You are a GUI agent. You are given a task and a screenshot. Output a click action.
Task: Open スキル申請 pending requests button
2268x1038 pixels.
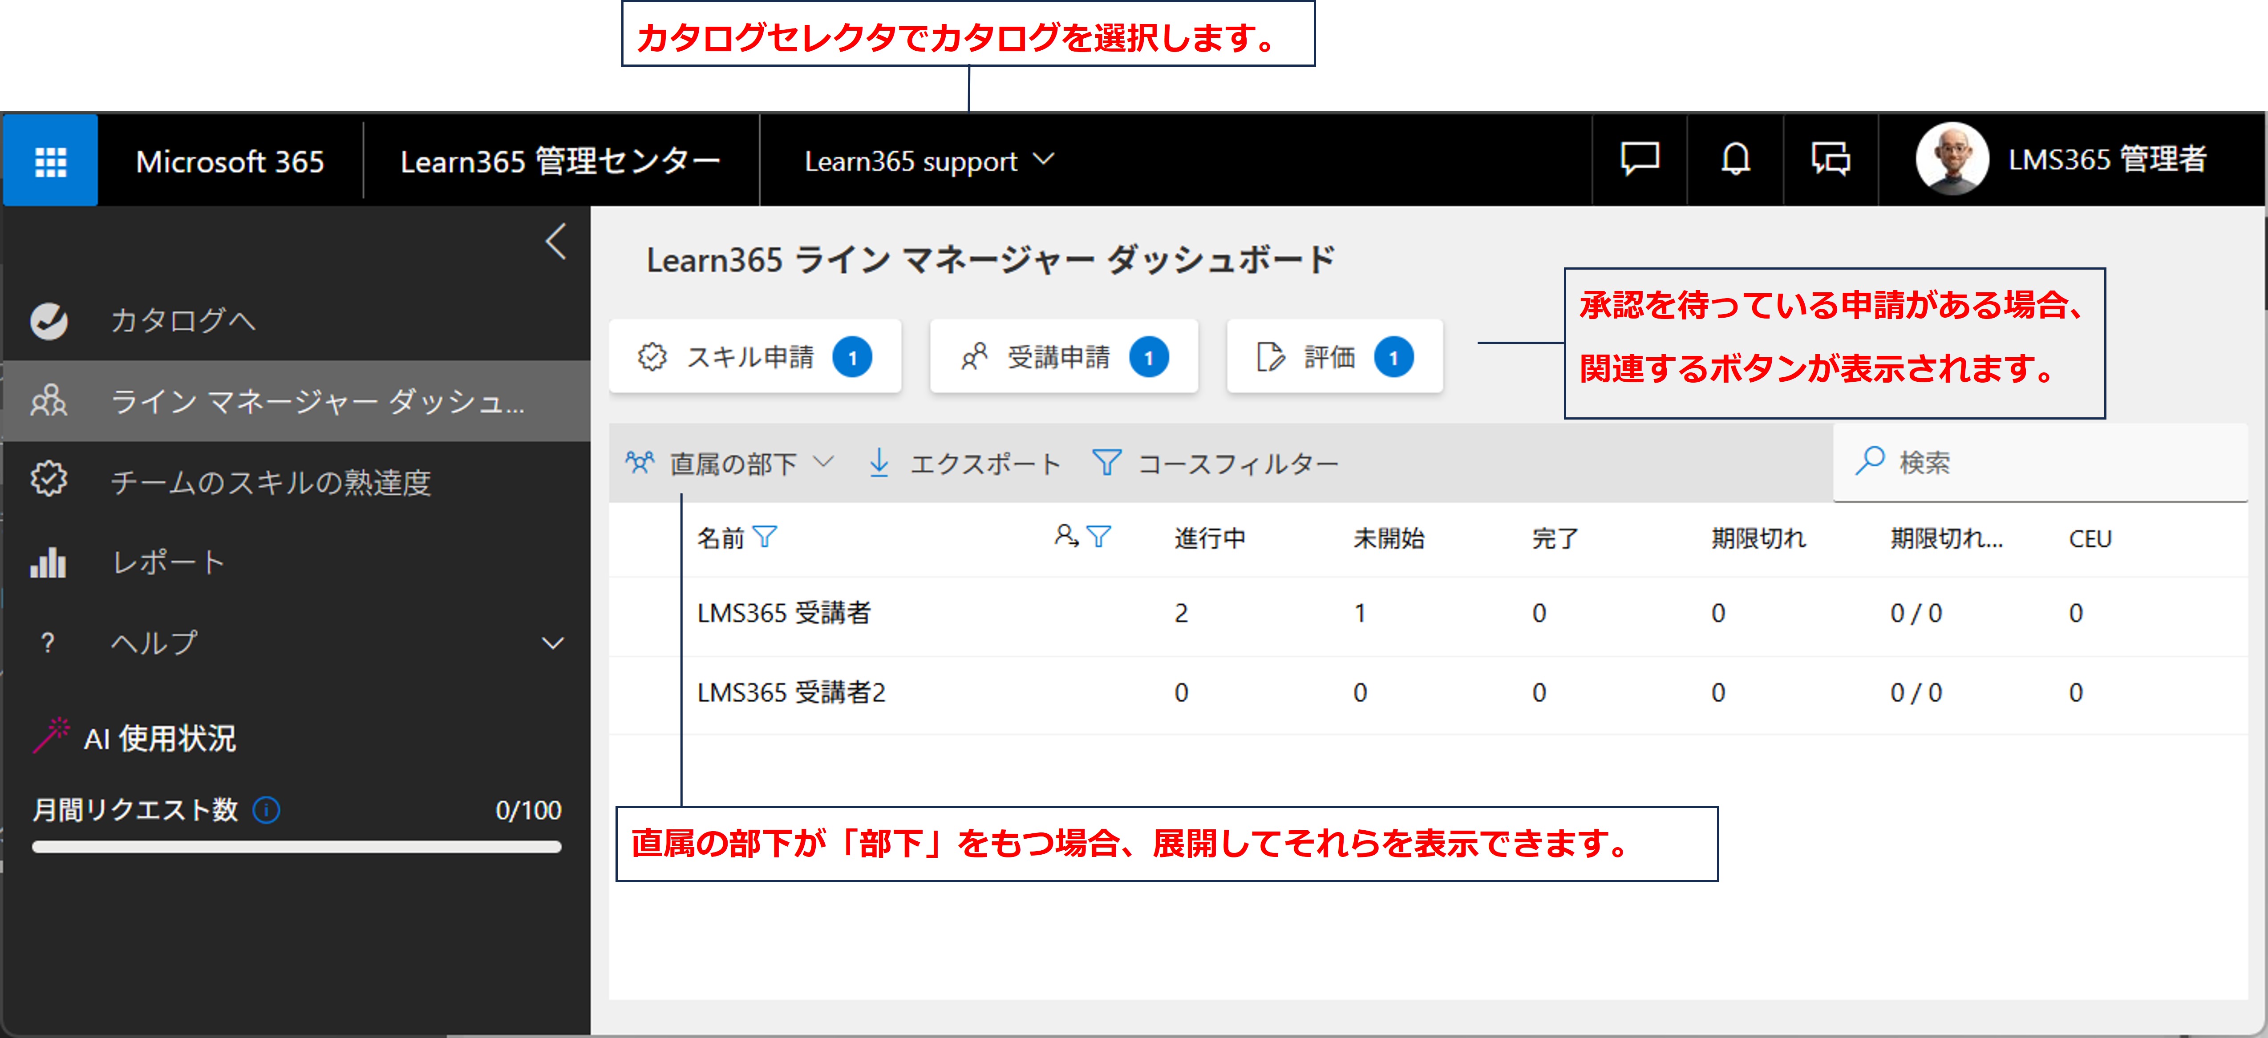(x=754, y=356)
